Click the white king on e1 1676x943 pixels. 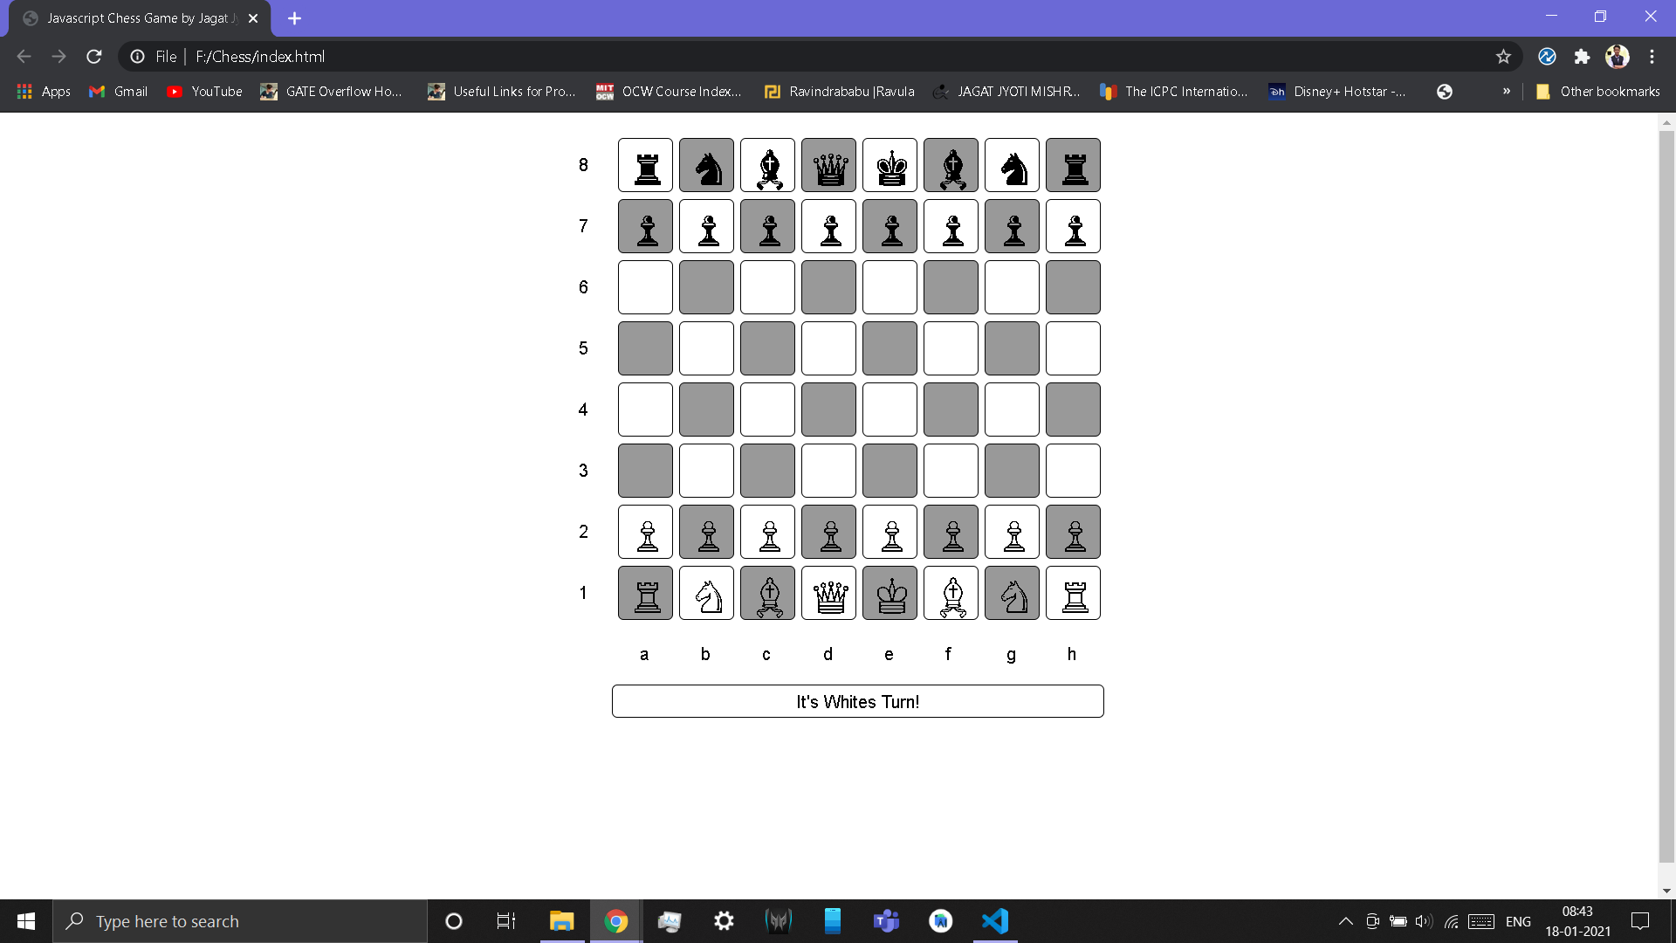(890, 594)
